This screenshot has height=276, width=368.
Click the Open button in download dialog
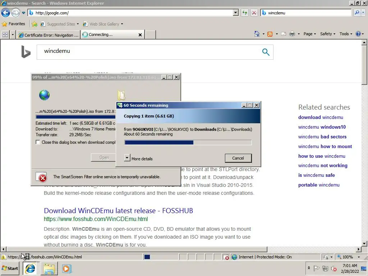[103, 157]
